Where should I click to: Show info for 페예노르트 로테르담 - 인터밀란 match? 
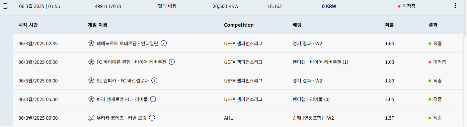(164, 43)
